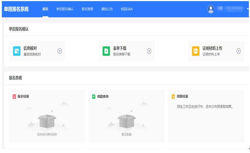Expand 信息核对 with its arrow button
250x153 pixels.
click(x=60, y=51)
